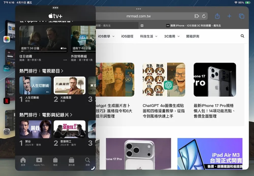Close the inactive Safari tab with X

click(x=142, y=26)
